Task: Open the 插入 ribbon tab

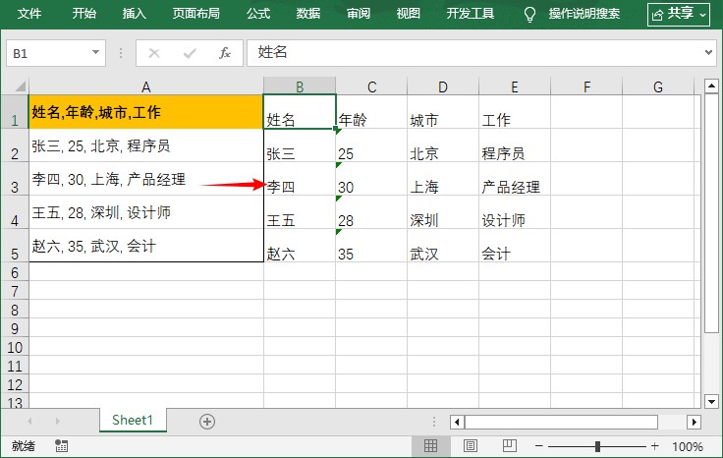Action: (x=135, y=14)
